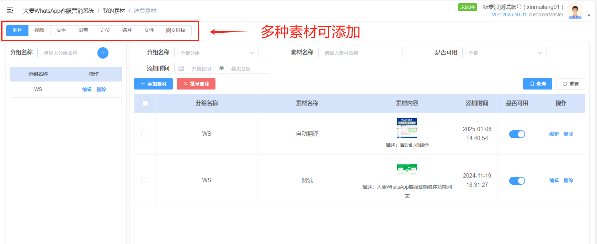Click 删除 for the 自动翻译 row
This screenshot has width=597, height=244.
[568, 134]
